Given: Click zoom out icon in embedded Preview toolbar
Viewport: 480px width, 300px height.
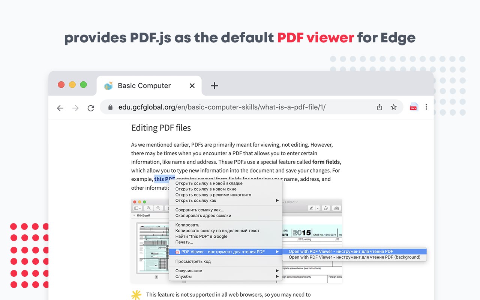Looking at the screenshot, I should [149, 208].
